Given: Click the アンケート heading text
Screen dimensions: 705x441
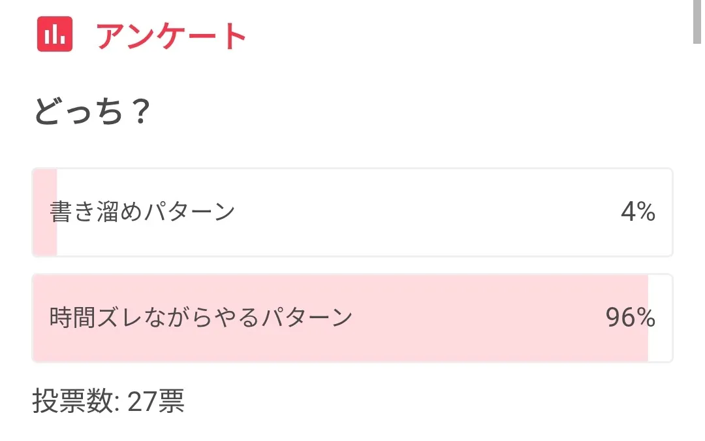Looking at the screenshot, I should (171, 36).
